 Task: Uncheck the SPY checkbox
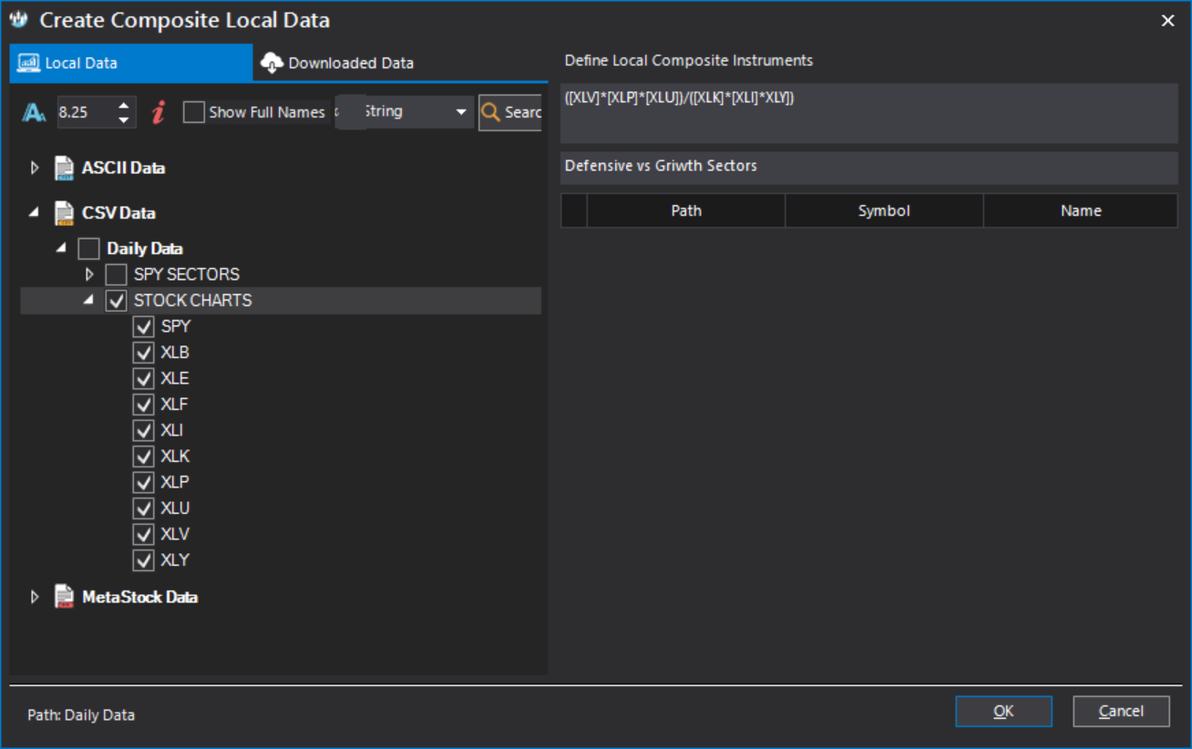[143, 326]
